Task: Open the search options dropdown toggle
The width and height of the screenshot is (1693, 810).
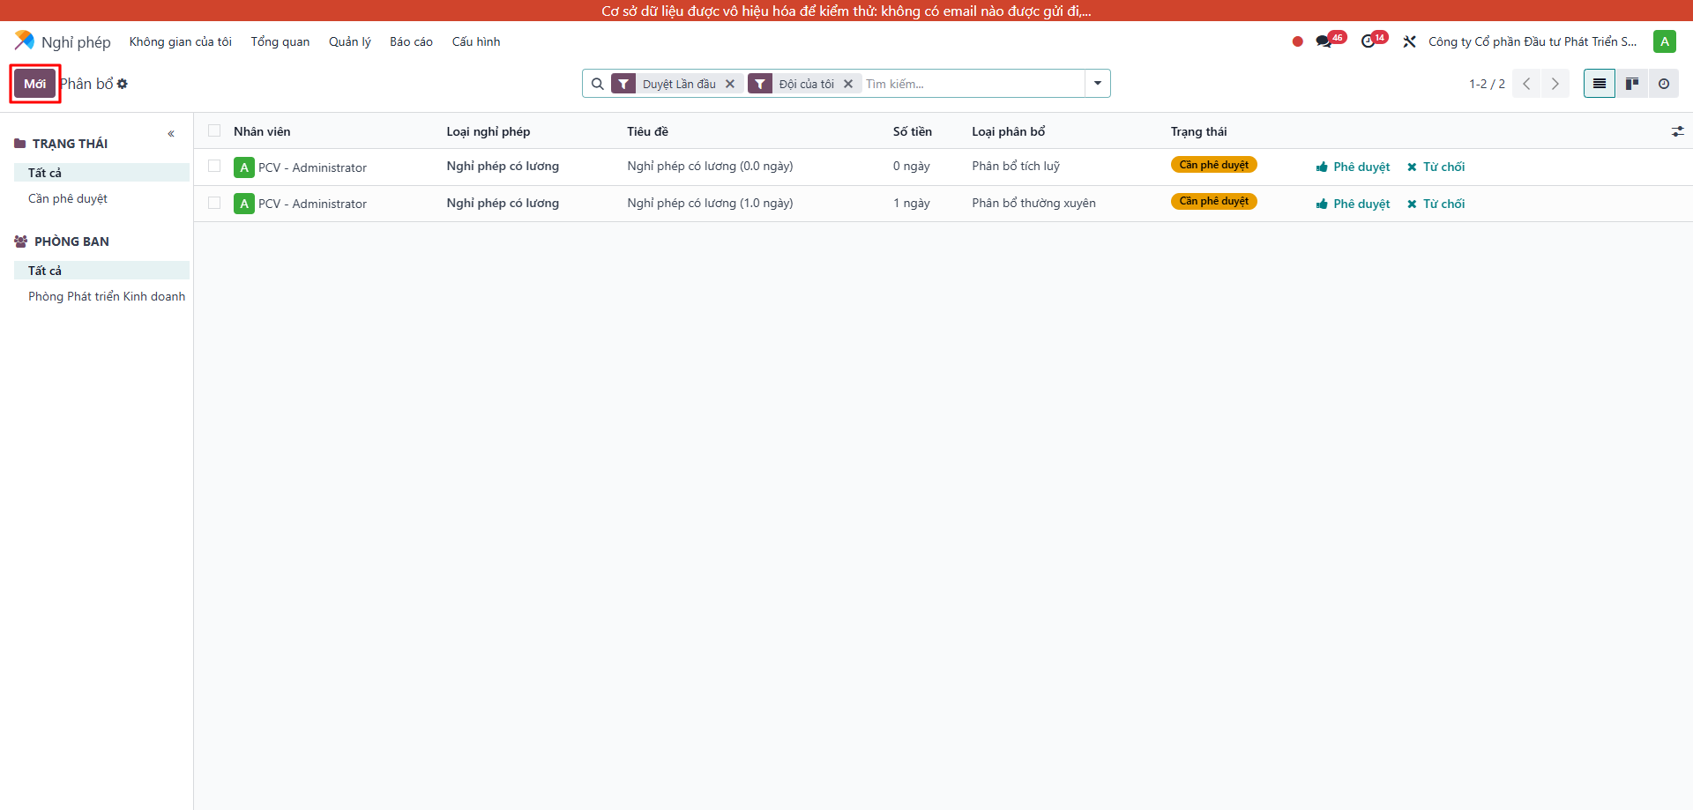Action: click(1097, 84)
